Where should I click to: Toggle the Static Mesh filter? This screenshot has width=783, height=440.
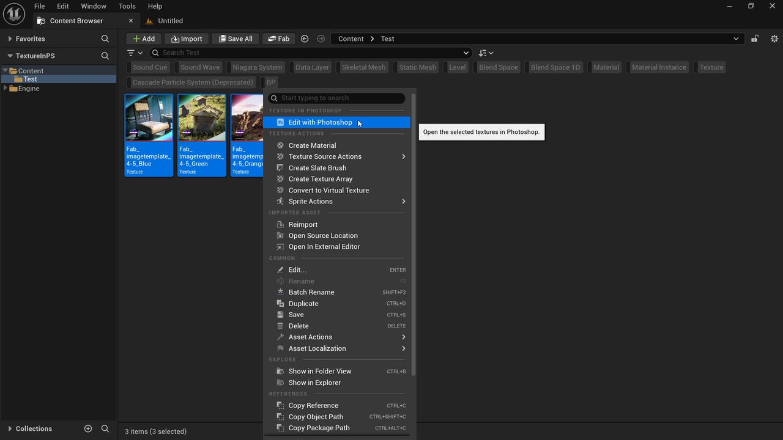pos(416,67)
